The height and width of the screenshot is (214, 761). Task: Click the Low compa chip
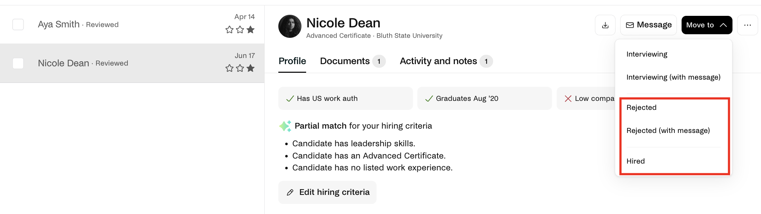586,98
